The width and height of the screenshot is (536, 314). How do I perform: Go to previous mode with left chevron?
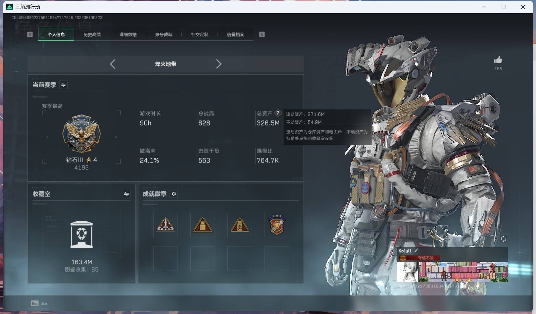[113, 64]
